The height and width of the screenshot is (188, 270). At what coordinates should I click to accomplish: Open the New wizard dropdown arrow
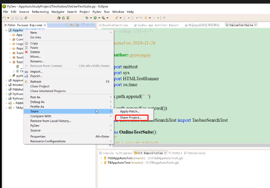8,18
